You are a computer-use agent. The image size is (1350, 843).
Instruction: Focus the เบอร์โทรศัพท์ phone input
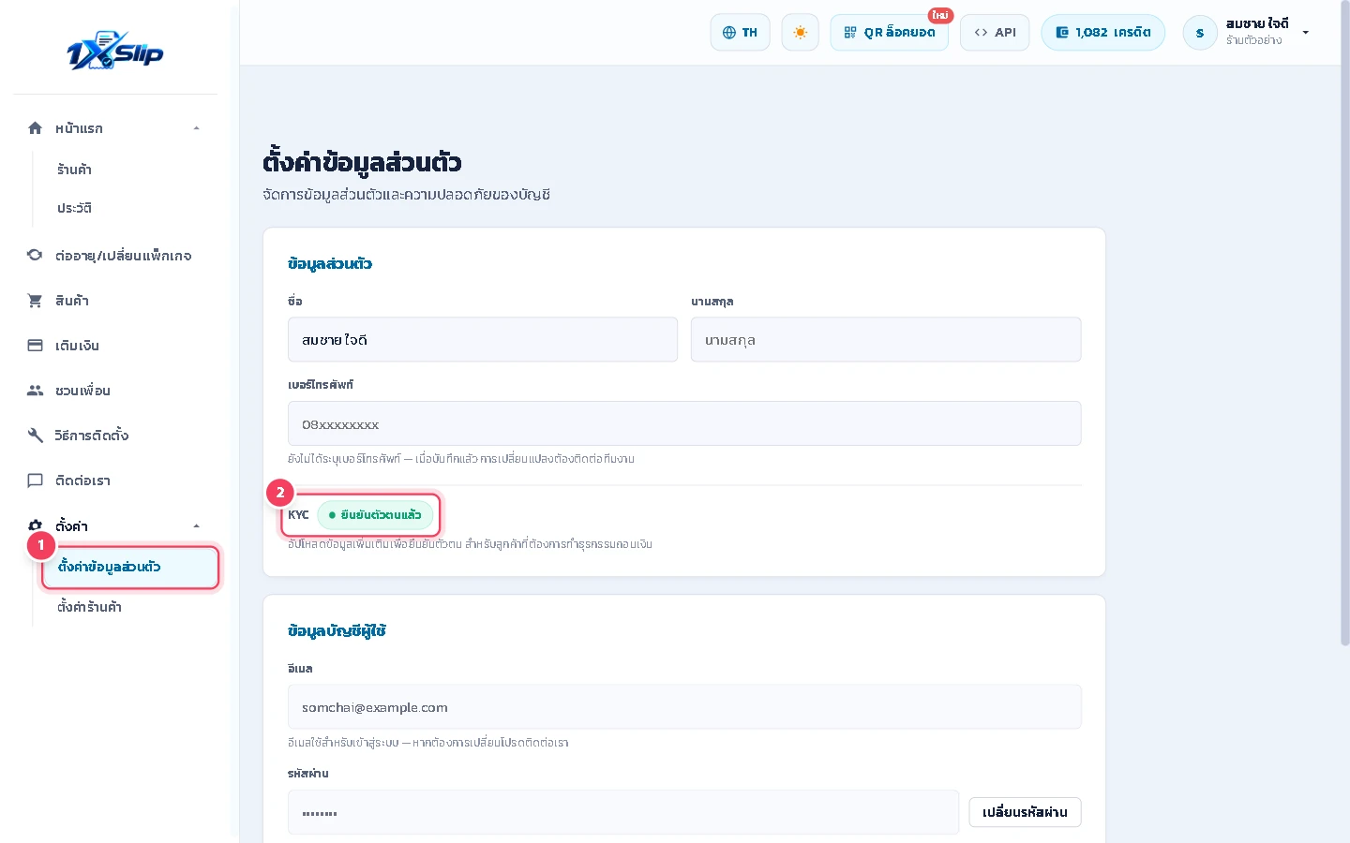pyautogui.click(x=684, y=423)
